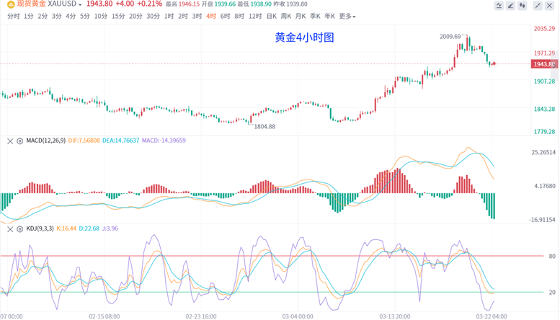Click the D:22.68 value
This screenshot has height=320, width=560.
(89, 228)
